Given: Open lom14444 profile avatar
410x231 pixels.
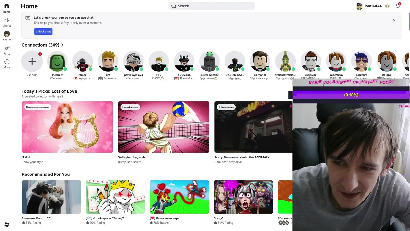Looking at the screenshot, I should pos(359,6).
